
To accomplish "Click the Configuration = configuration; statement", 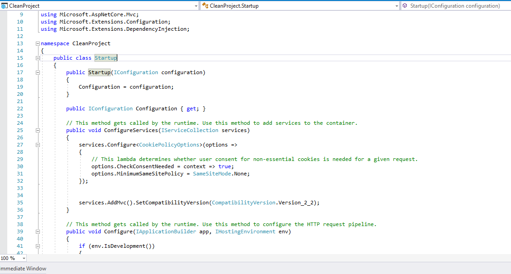I will 126,87.
